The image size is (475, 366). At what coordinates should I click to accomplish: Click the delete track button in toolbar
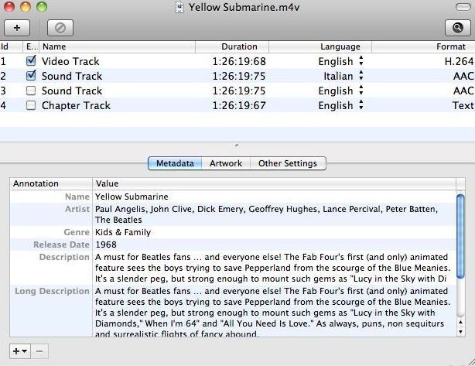tap(60, 27)
